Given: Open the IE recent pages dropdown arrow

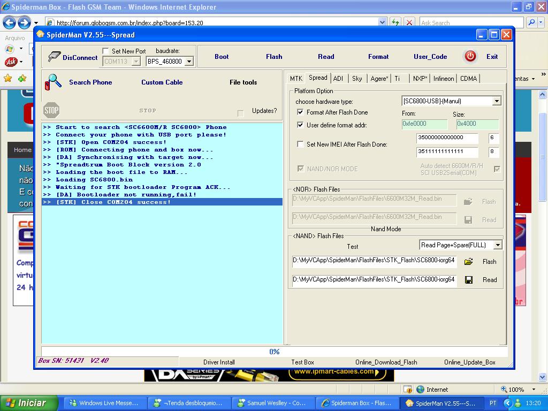Looking at the screenshot, I should pyautogui.click(x=36, y=23).
